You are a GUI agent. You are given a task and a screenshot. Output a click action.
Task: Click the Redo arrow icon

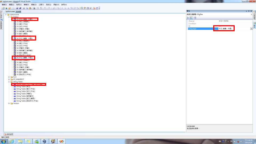49,8
